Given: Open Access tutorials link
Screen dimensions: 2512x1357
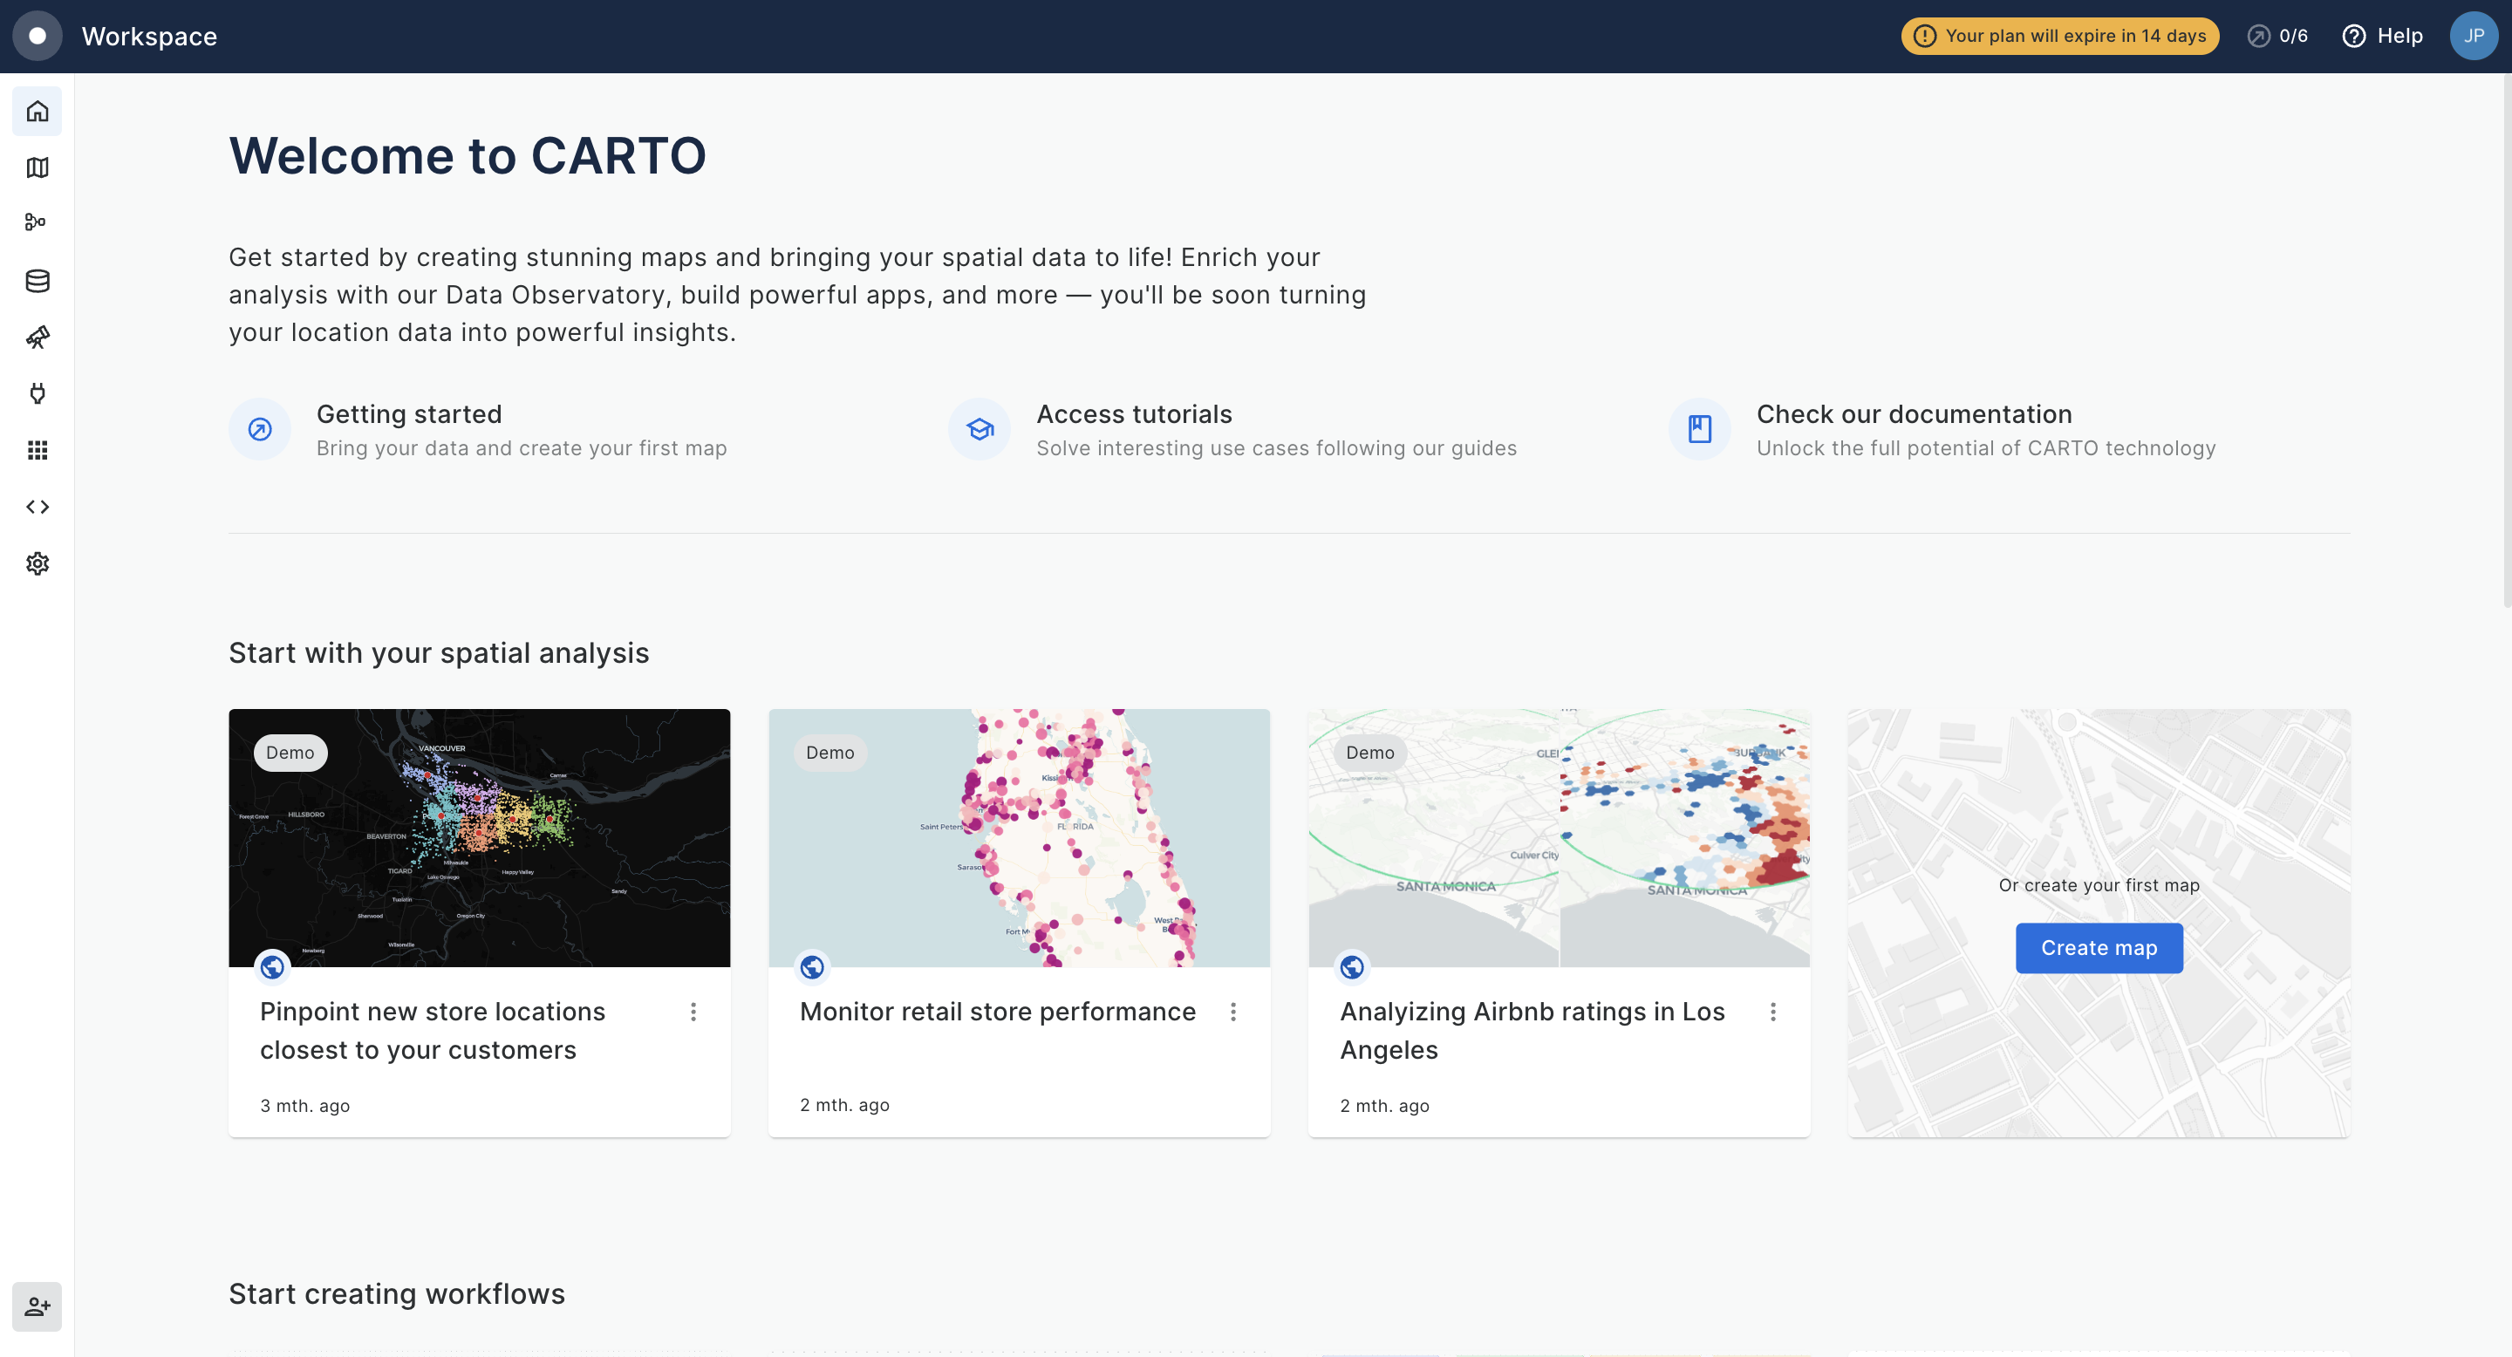Looking at the screenshot, I should [1133, 414].
